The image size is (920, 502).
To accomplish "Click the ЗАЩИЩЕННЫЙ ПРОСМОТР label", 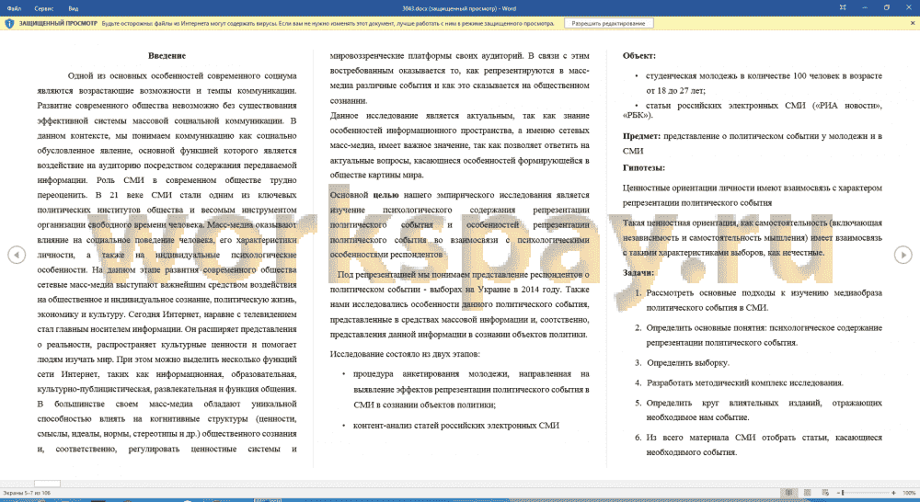I will click(58, 24).
